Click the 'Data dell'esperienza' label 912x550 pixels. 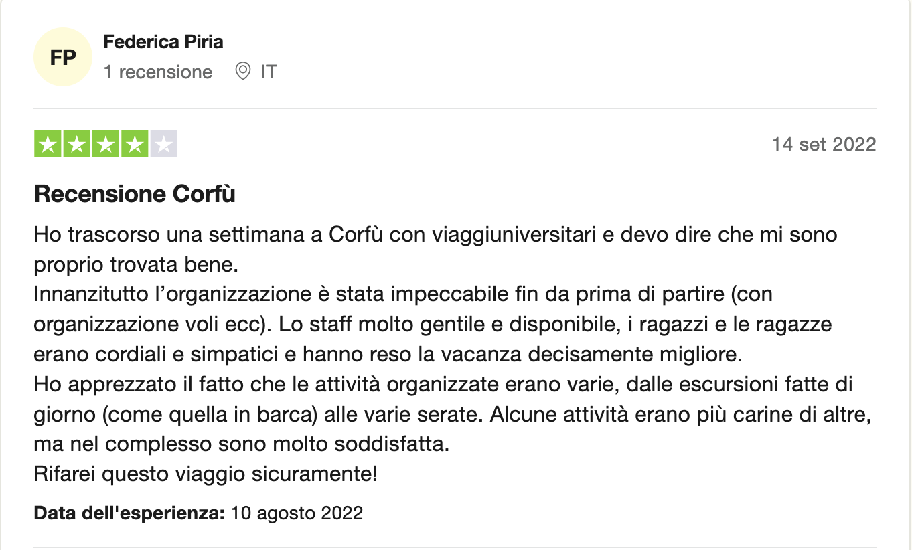coord(129,513)
